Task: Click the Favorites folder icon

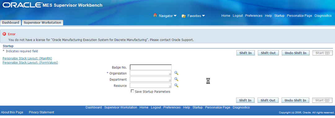Action: click(183, 16)
